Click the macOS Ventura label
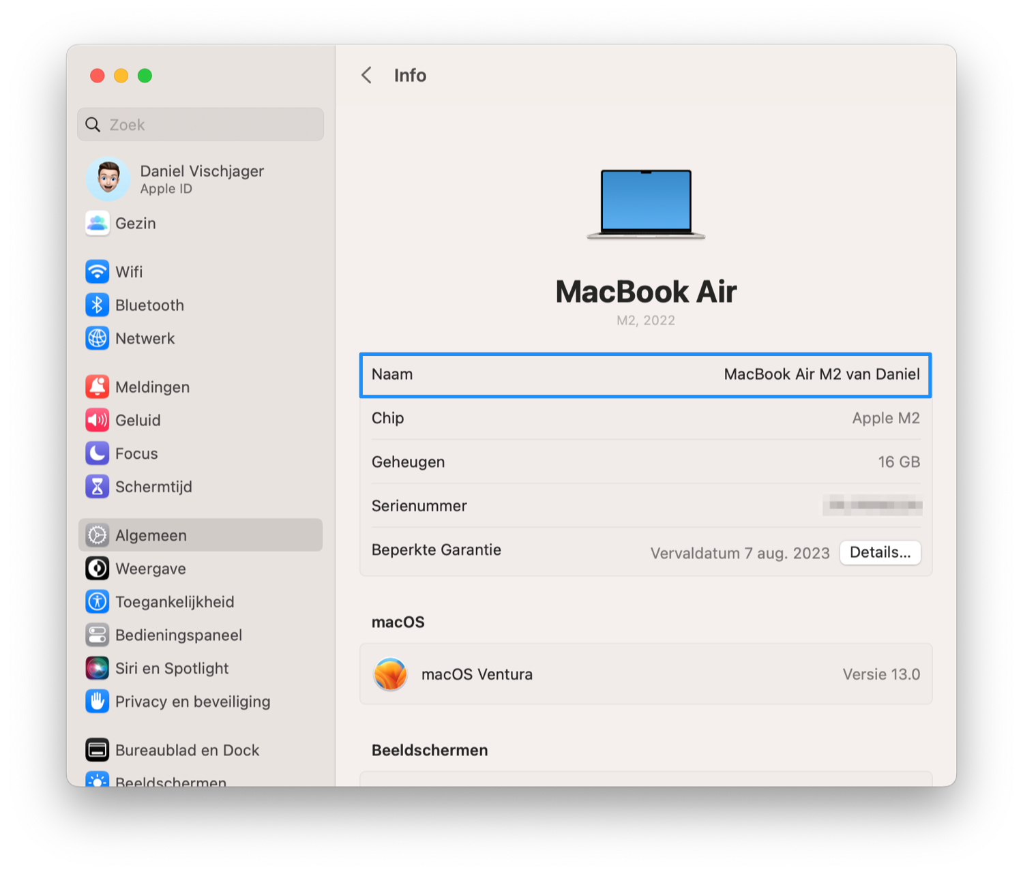1023x874 pixels. click(x=477, y=675)
